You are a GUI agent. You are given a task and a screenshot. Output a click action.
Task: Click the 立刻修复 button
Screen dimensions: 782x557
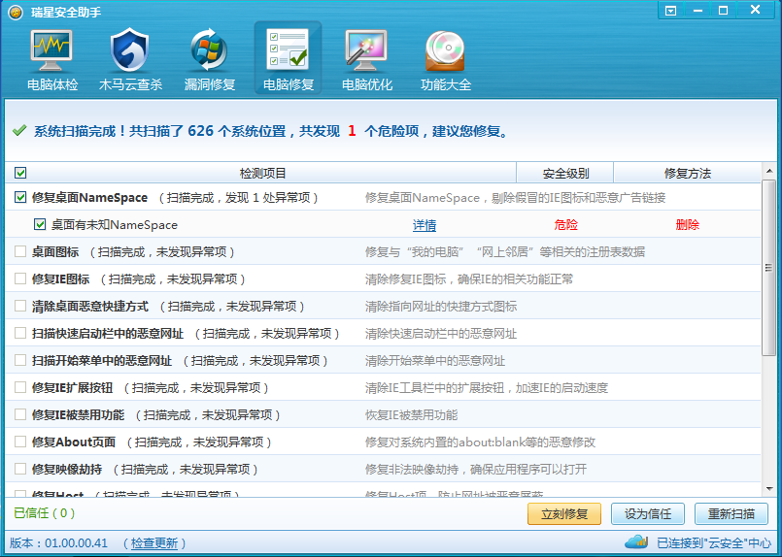click(564, 513)
